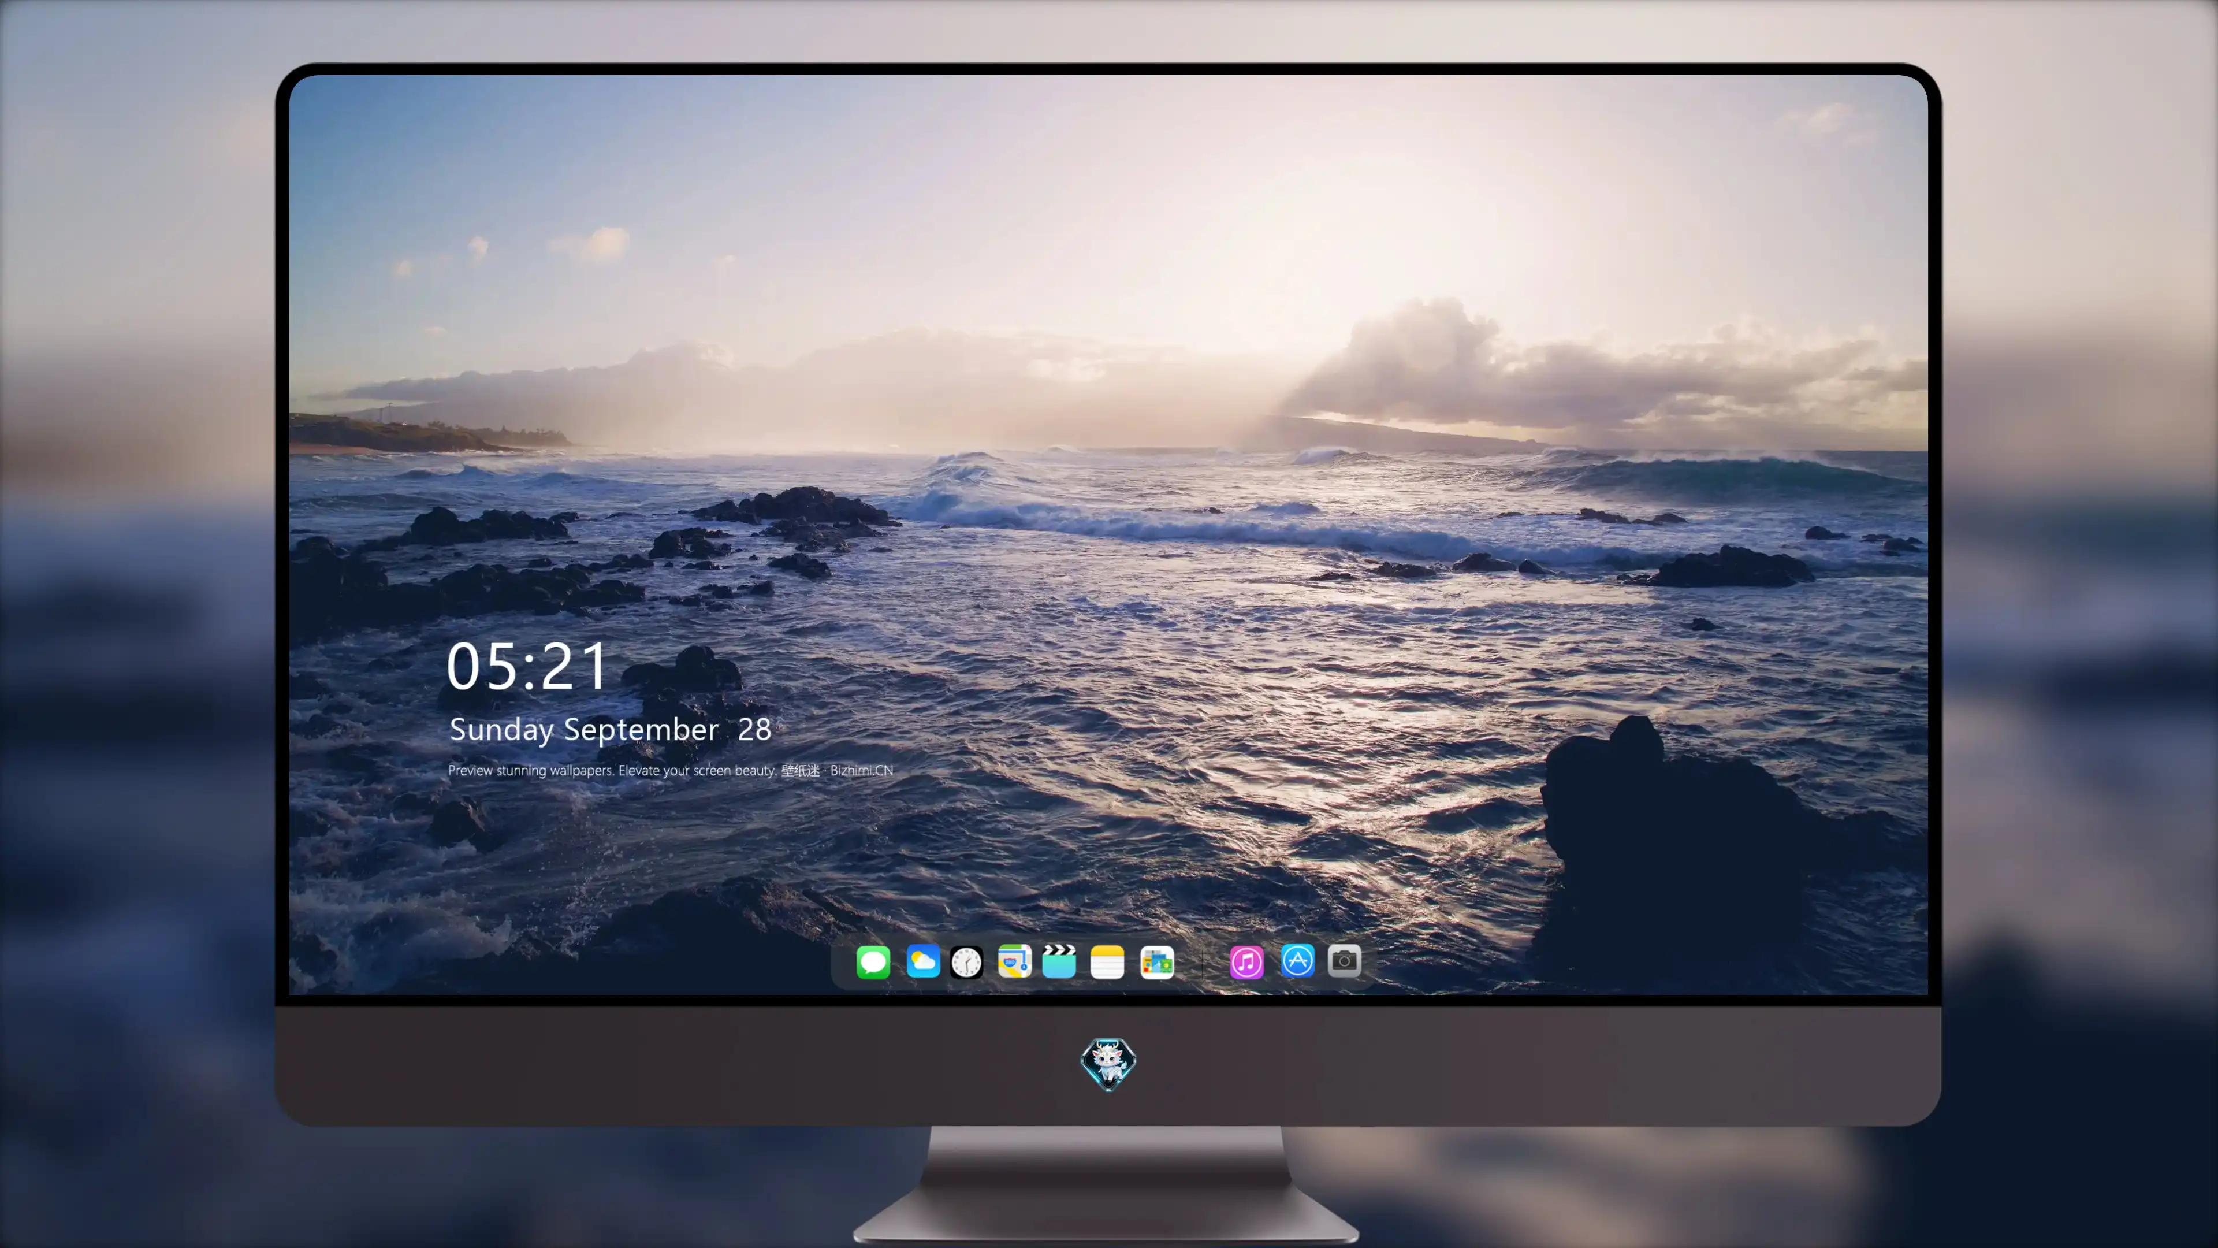Open the Clock app in the dock

click(966, 961)
